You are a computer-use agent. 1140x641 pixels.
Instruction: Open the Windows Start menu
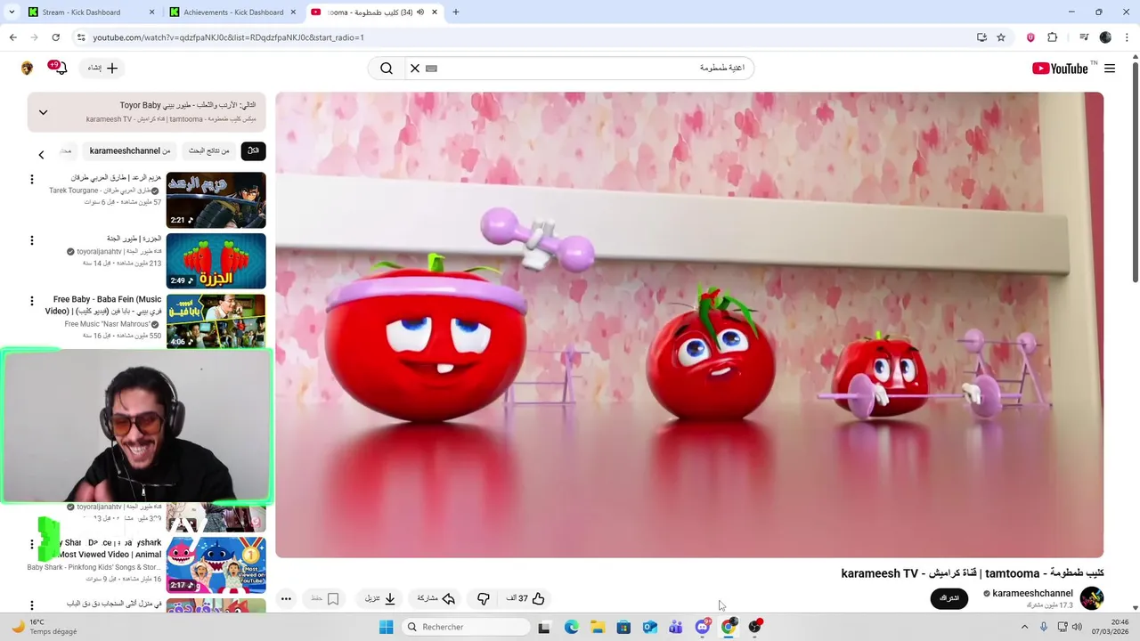[x=386, y=627]
